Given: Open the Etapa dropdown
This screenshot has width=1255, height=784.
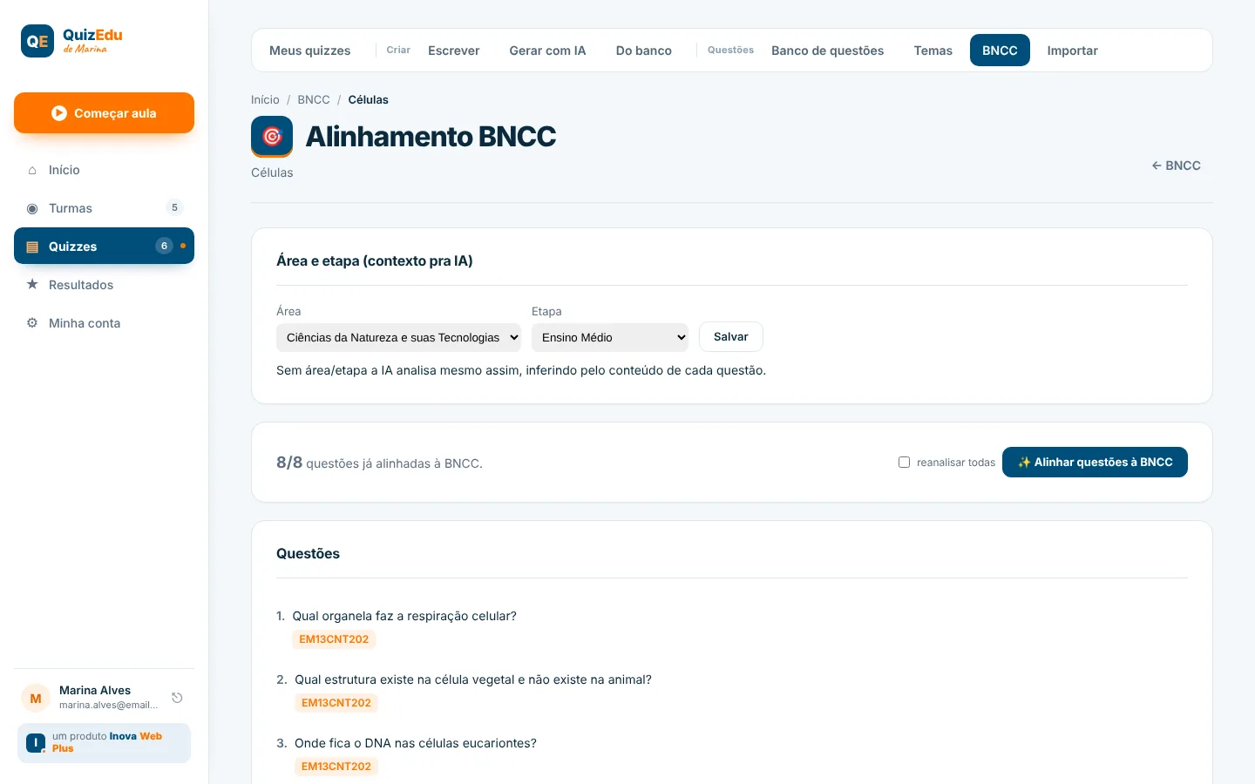Looking at the screenshot, I should (610, 337).
